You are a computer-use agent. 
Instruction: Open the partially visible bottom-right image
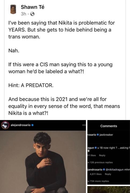(109, 190)
